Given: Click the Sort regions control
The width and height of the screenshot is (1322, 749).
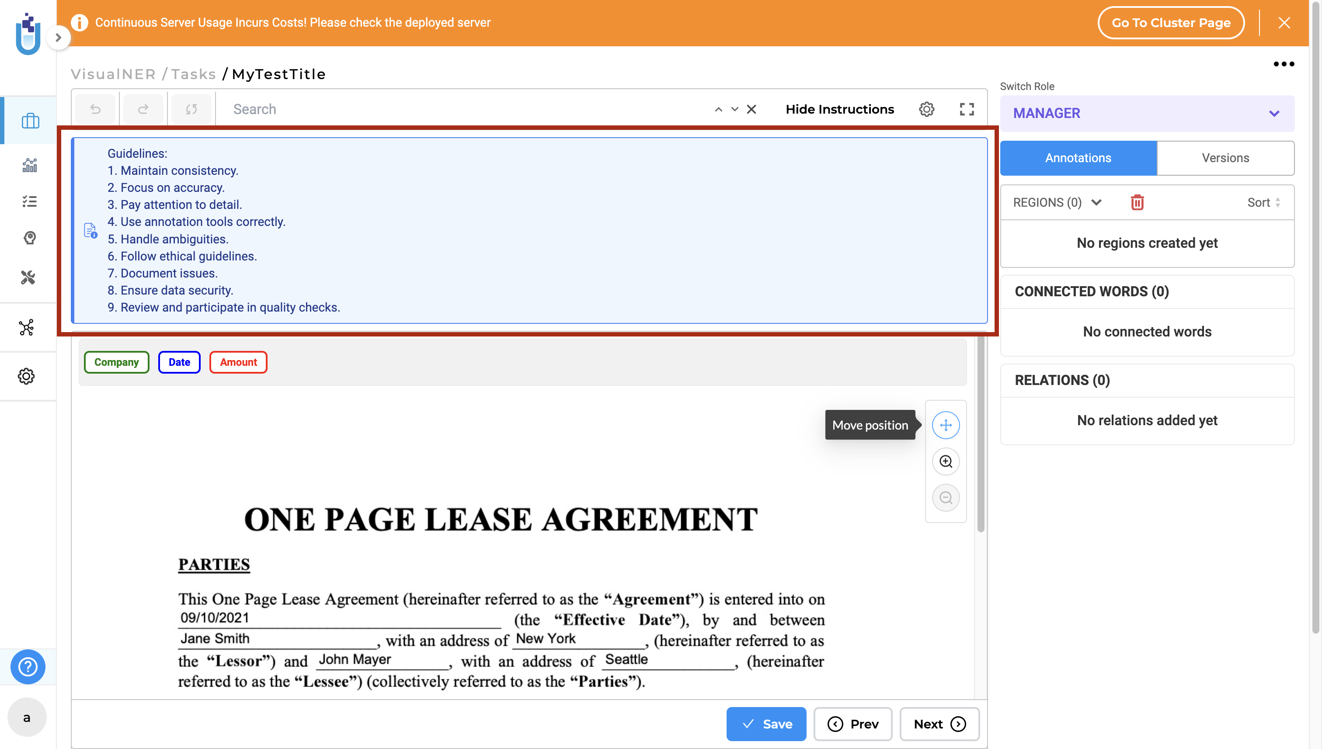Looking at the screenshot, I should coord(1264,202).
